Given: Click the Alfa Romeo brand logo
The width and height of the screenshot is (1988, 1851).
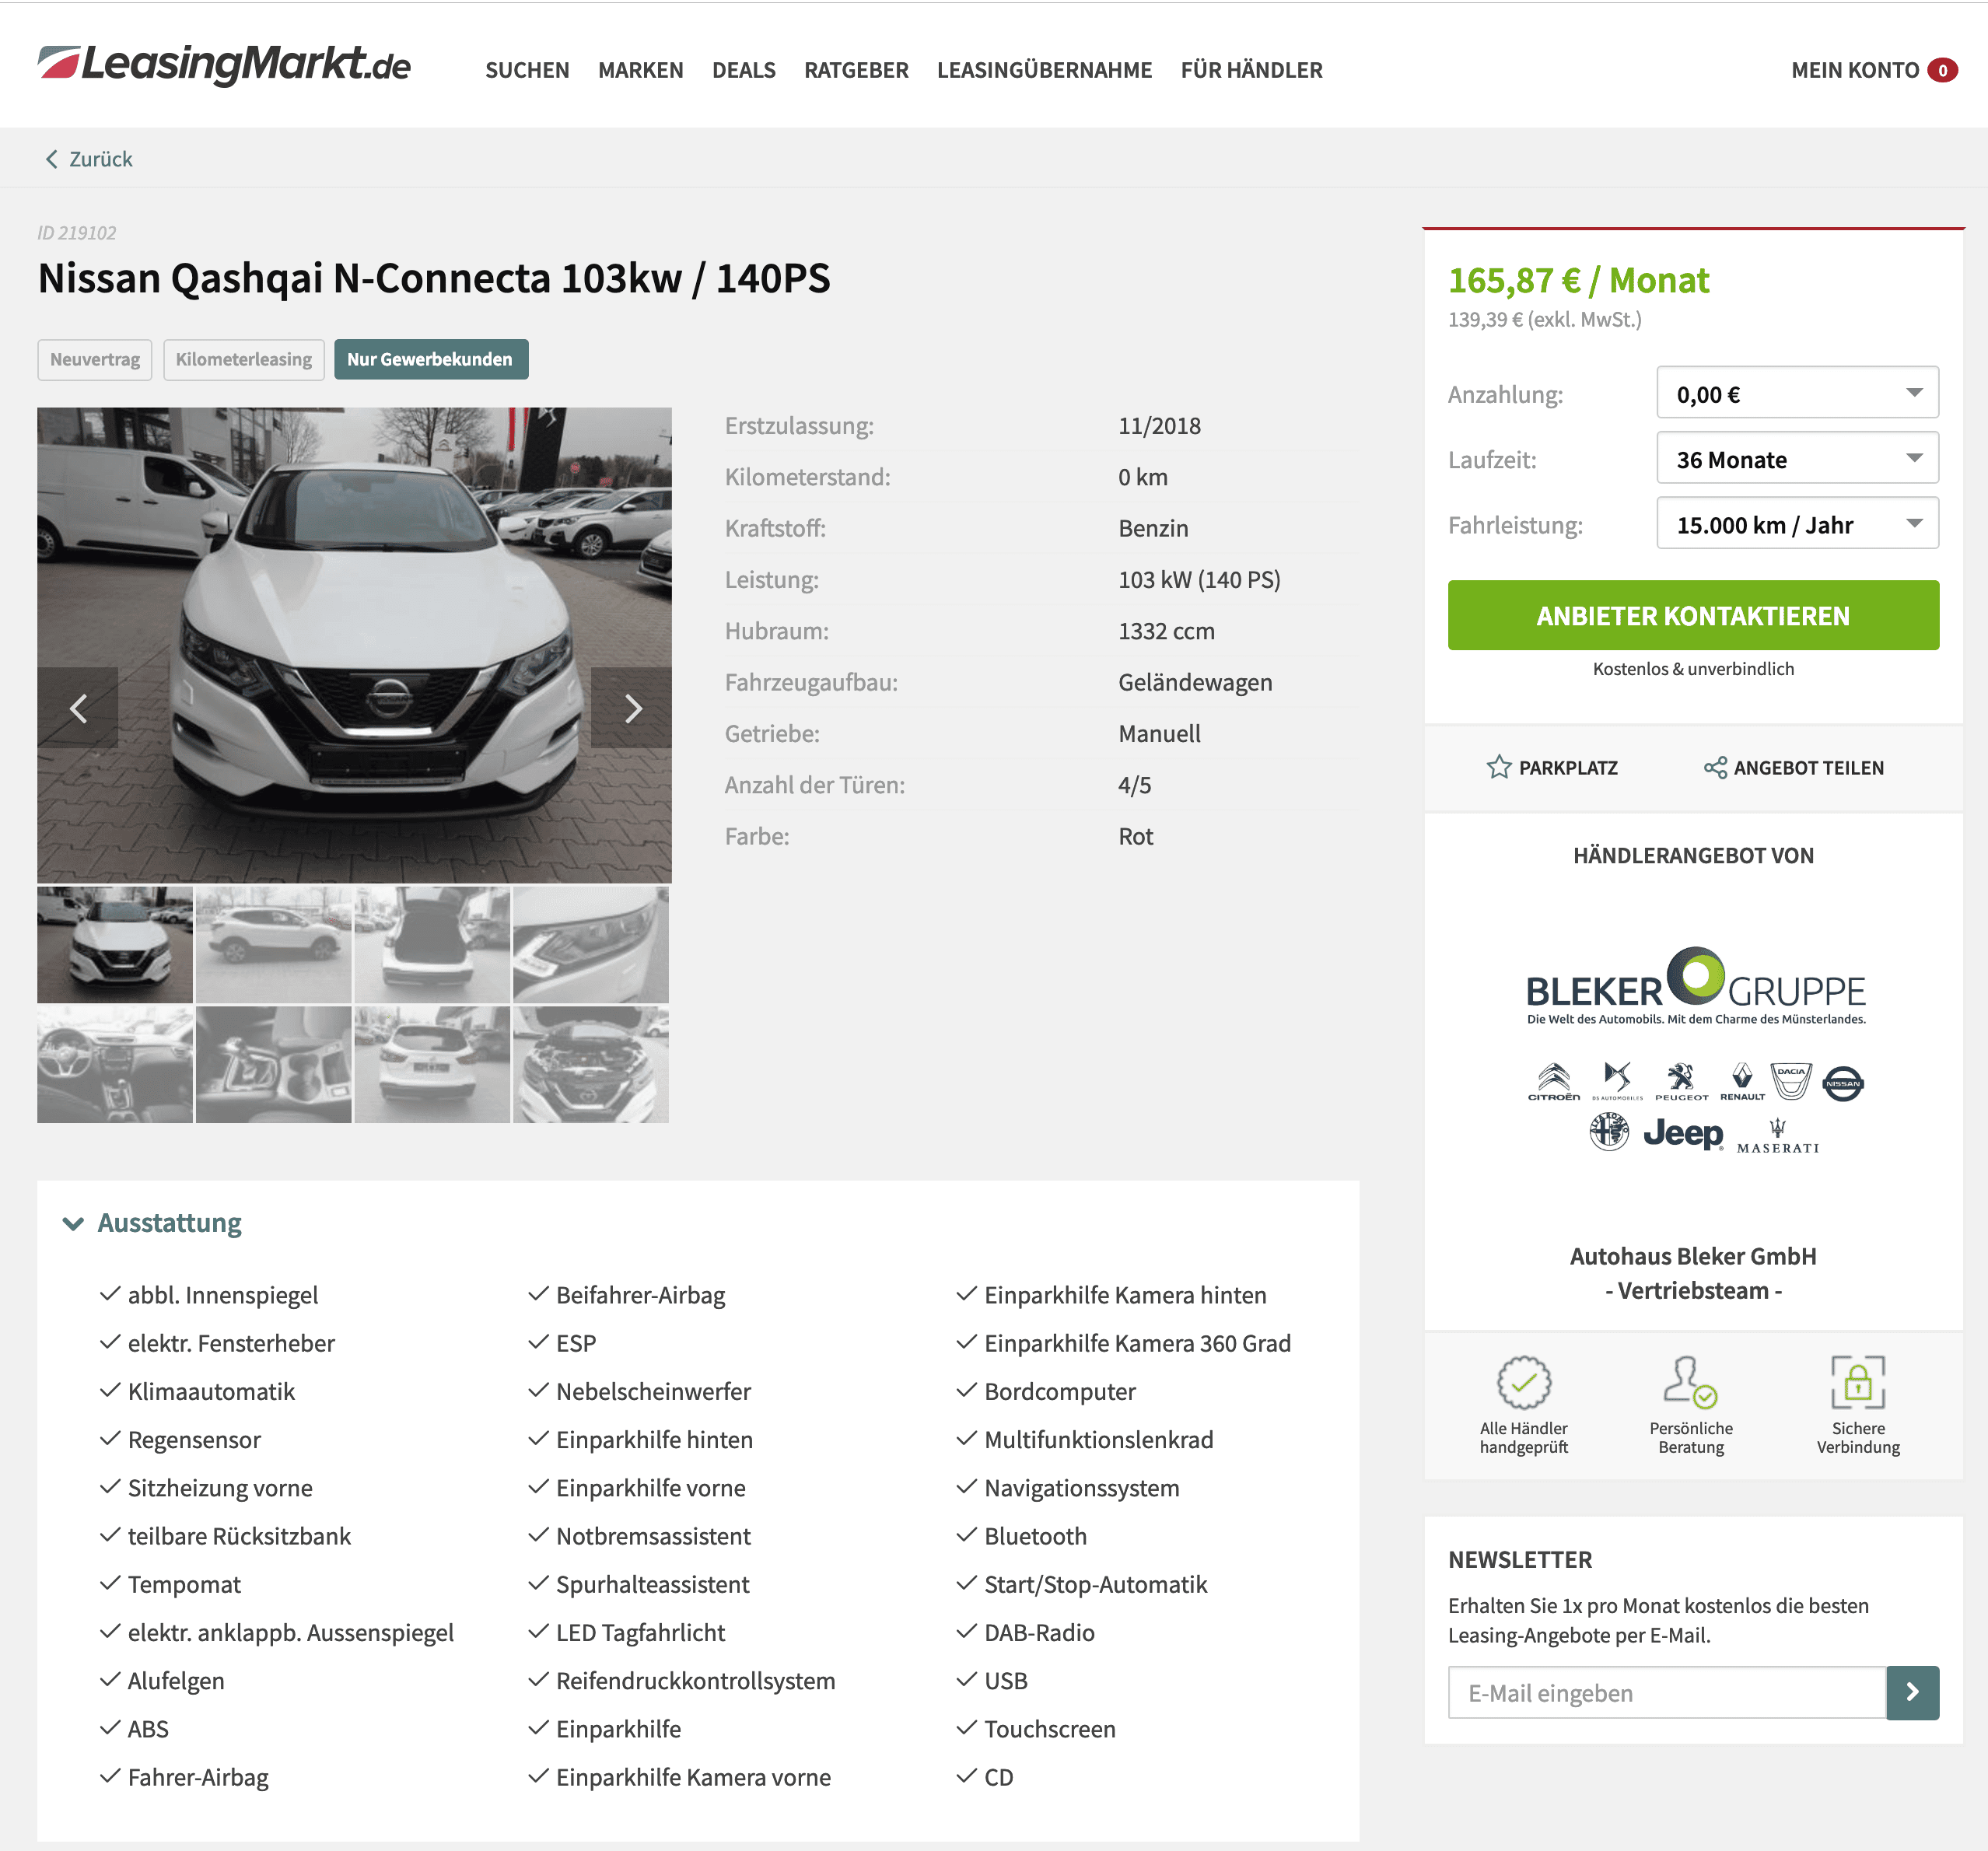Looking at the screenshot, I should (1609, 1132).
